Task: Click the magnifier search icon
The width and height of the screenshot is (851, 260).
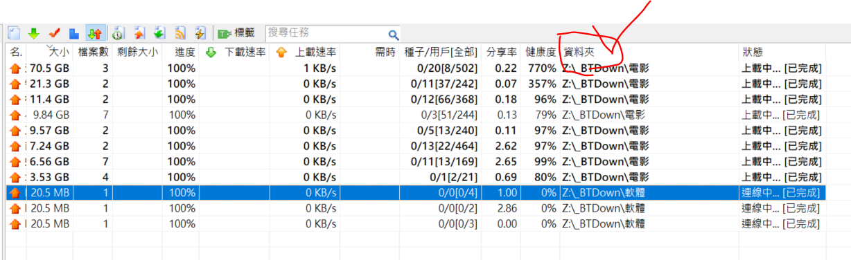Action: (393, 34)
